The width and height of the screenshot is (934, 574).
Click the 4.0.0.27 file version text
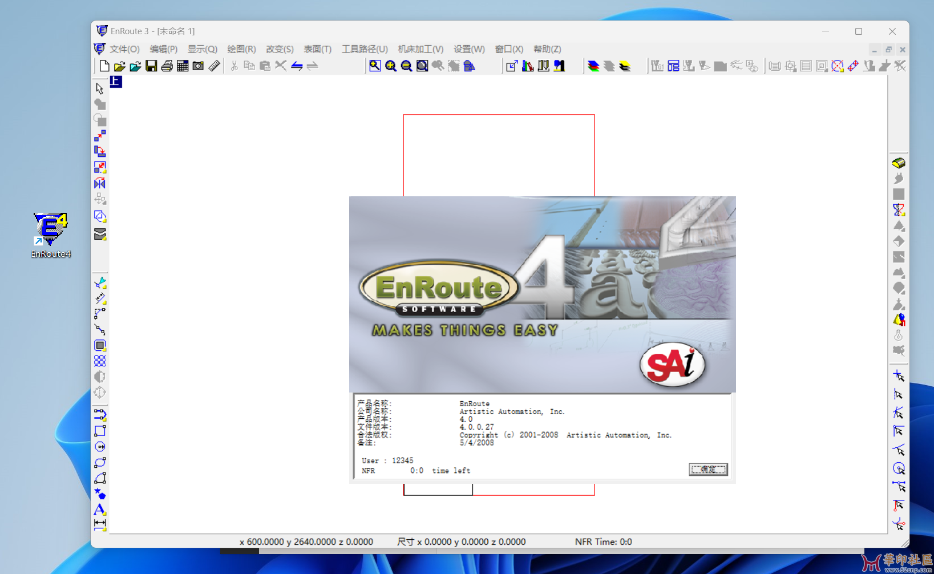(x=476, y=427)
